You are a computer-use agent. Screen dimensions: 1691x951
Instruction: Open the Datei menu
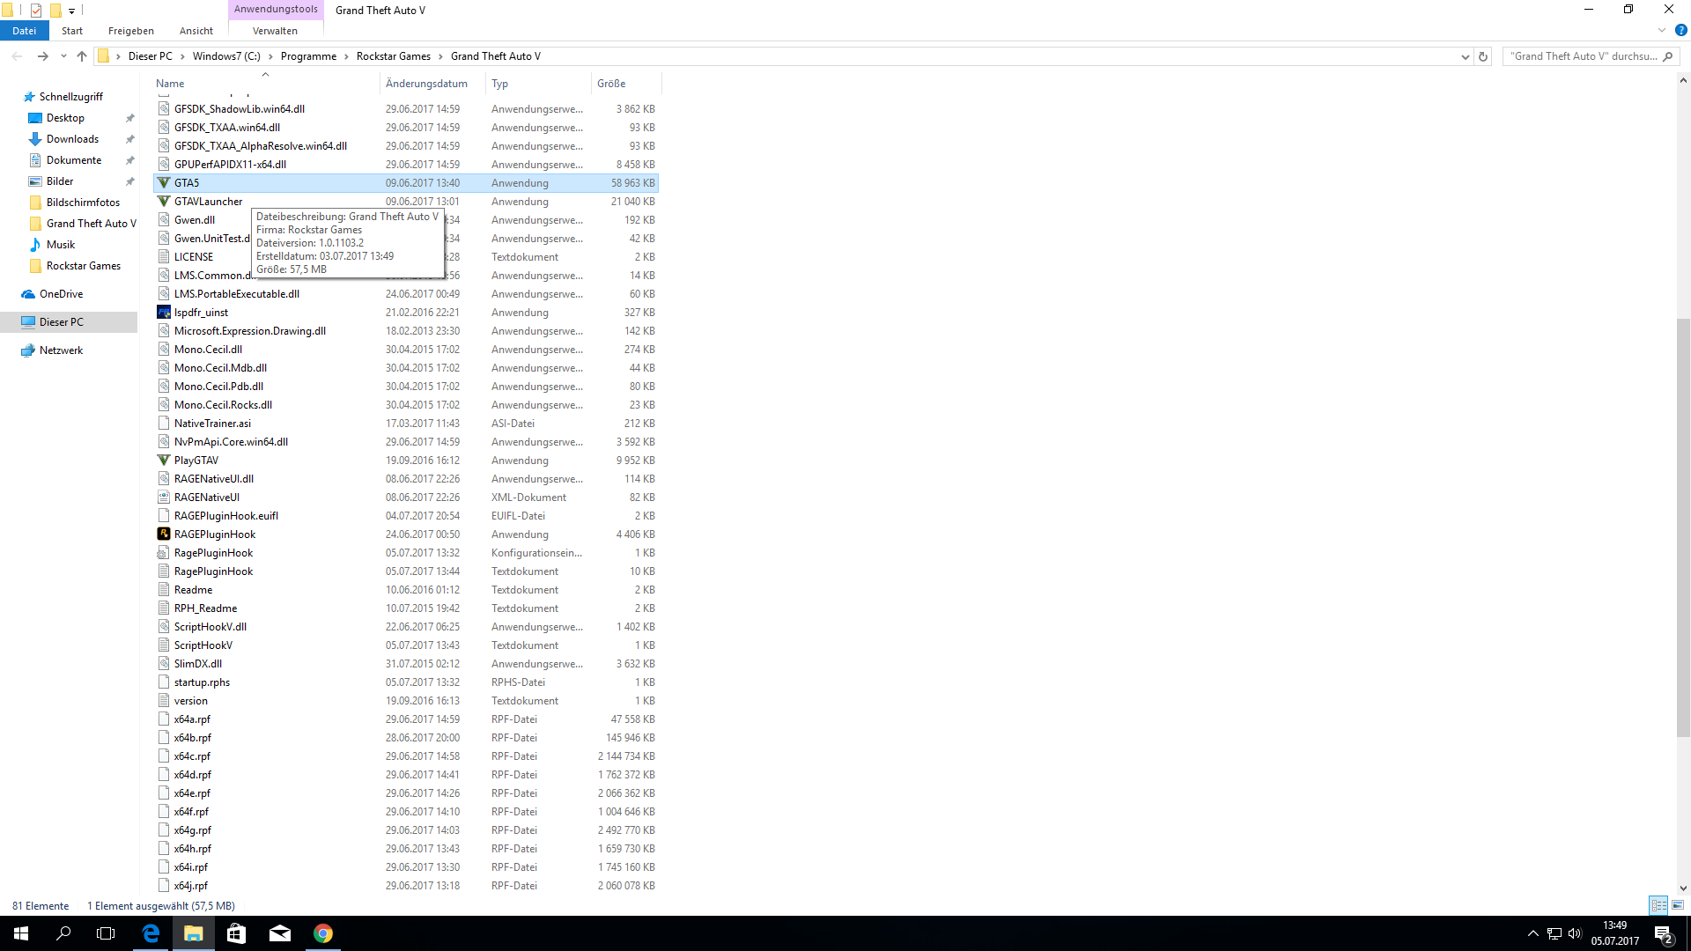click(x=24, y=31)
